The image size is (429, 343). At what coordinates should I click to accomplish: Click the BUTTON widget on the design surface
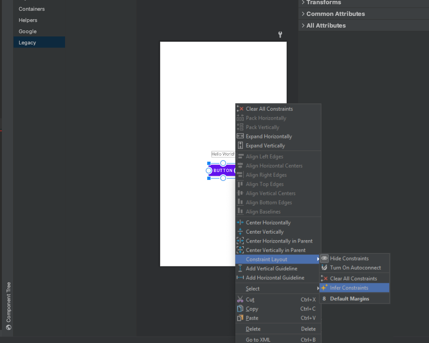[x=222, y=171]
